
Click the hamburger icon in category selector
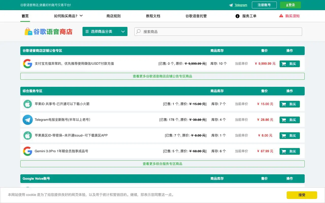click(x=87, y=31)
